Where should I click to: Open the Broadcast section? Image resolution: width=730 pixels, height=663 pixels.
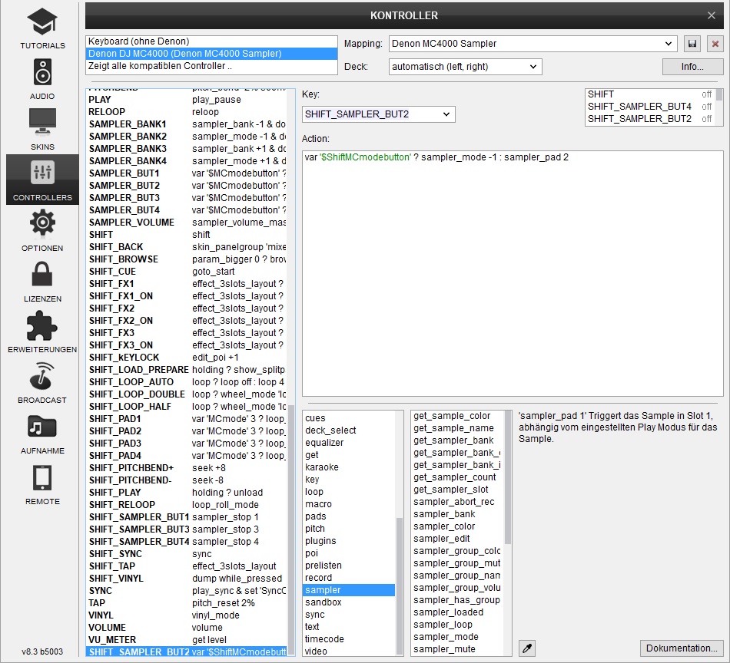[x=42, y=383]
